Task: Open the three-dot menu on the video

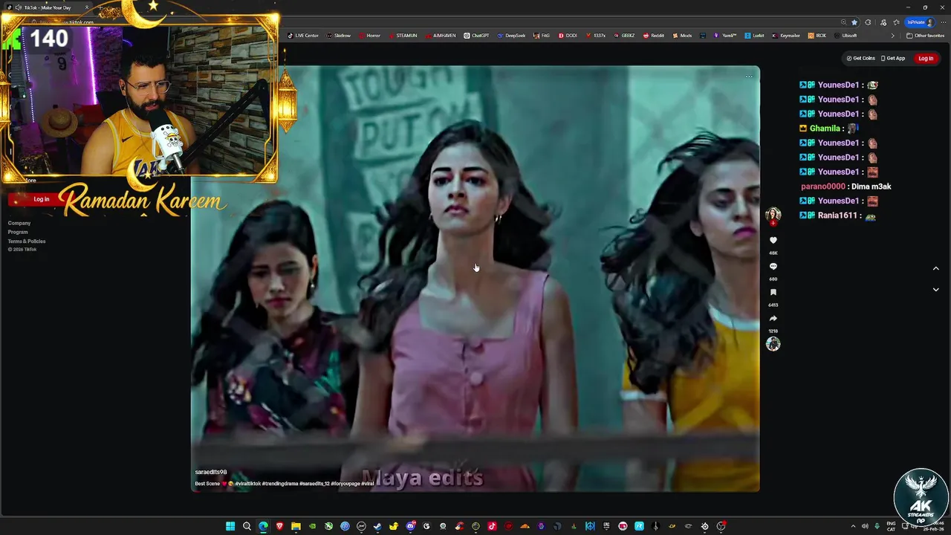Action: [x=749, y=76]
